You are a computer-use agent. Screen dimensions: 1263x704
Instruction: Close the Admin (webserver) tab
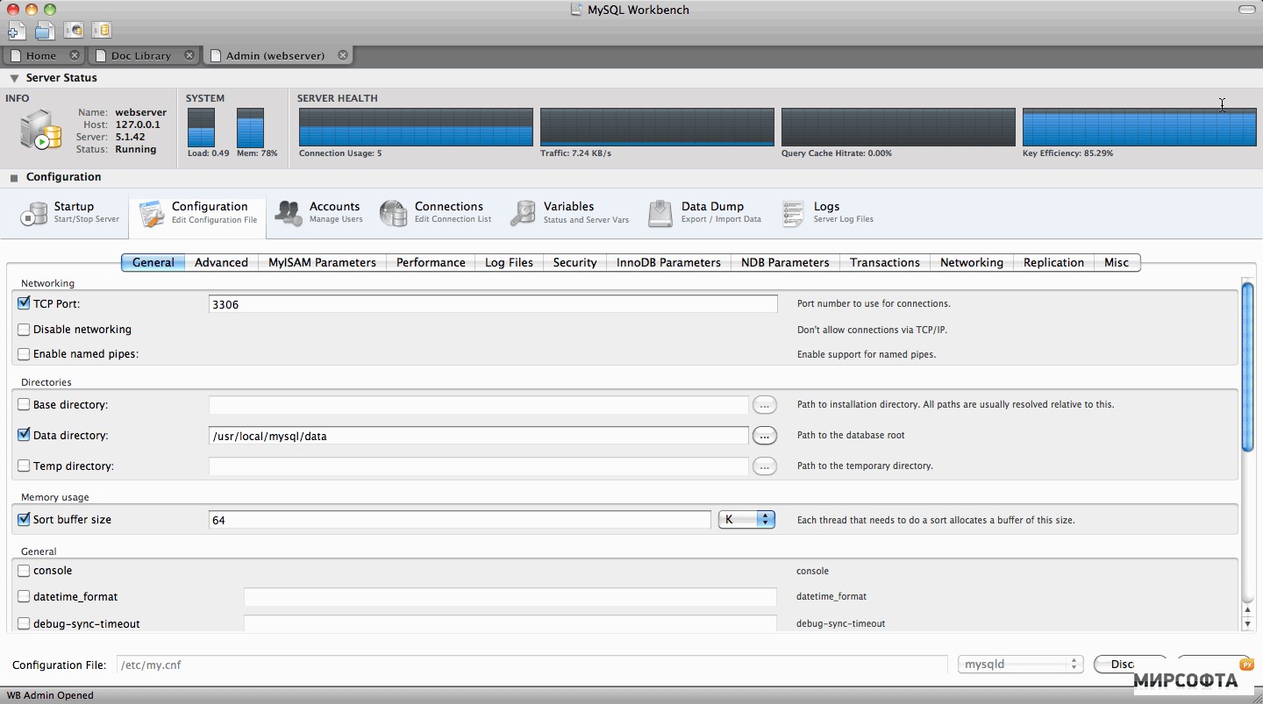point(343,55)
